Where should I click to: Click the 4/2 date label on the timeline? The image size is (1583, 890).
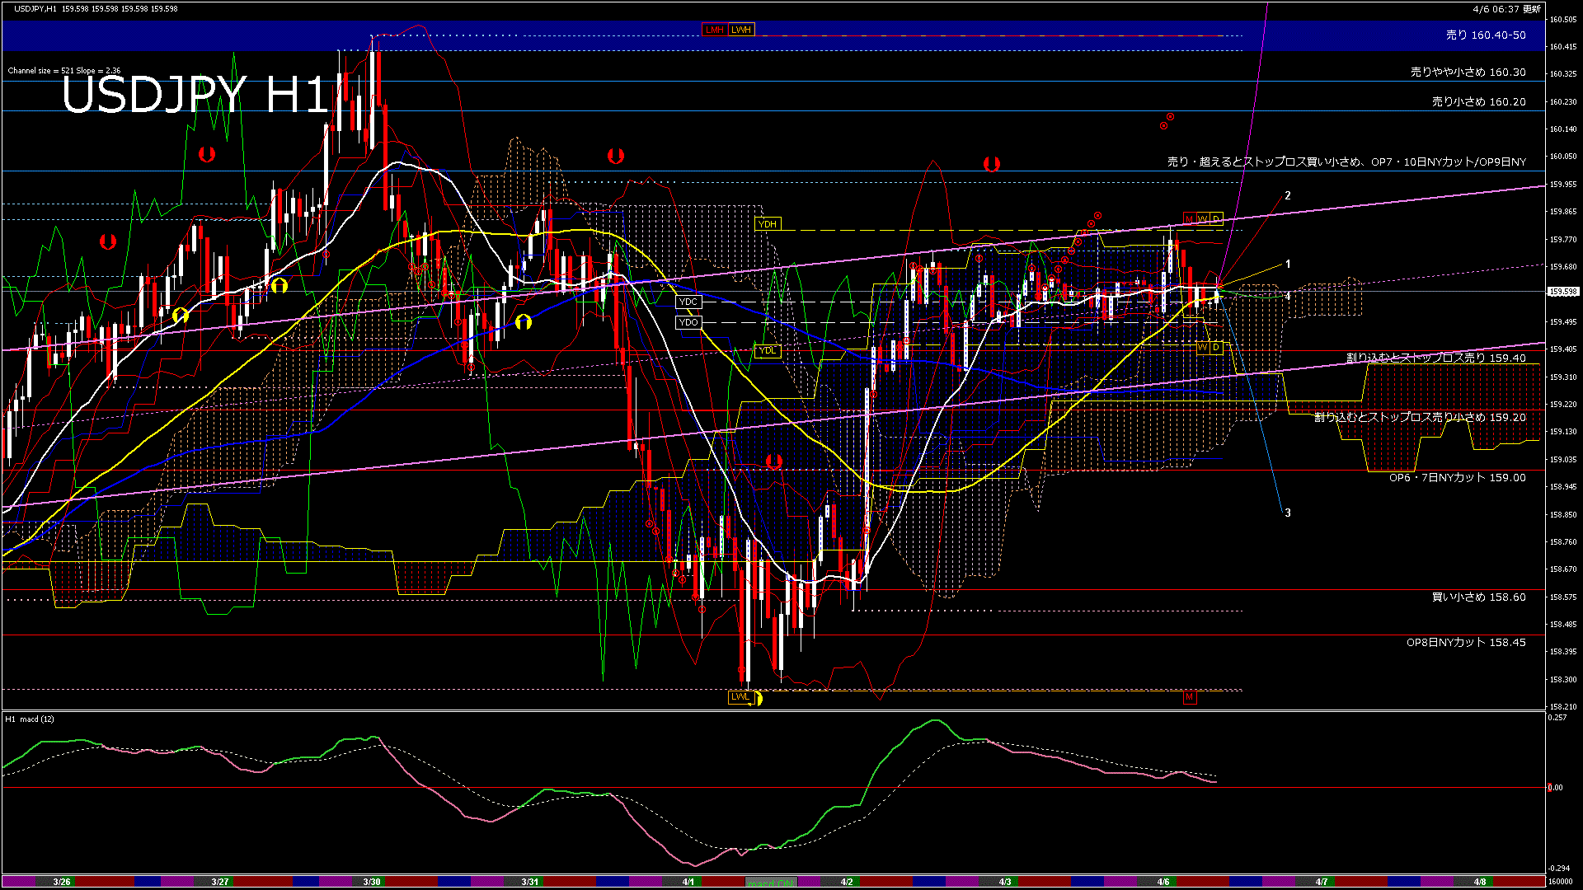pyautogui.click(x=848, y=881)
